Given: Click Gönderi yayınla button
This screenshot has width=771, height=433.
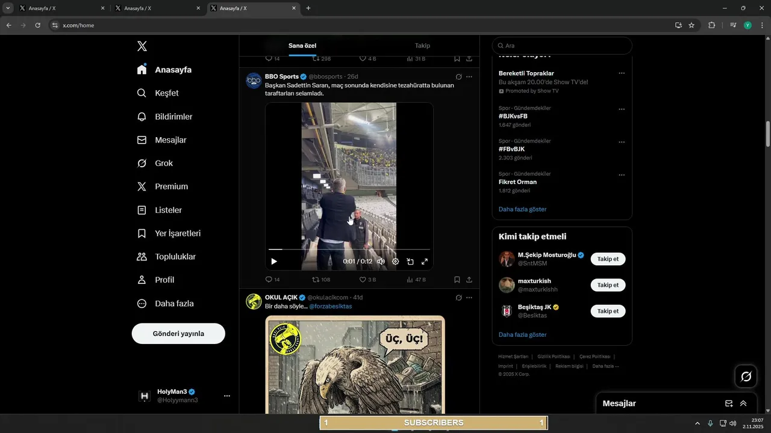Looking at the screenshot, I should tap(178, 333).
